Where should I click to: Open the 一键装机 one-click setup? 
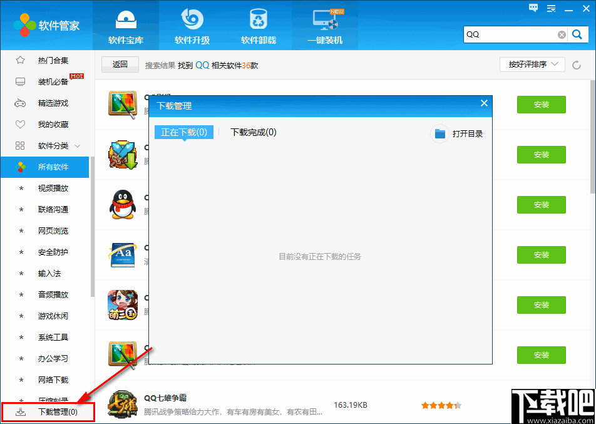tap(324, 25)
